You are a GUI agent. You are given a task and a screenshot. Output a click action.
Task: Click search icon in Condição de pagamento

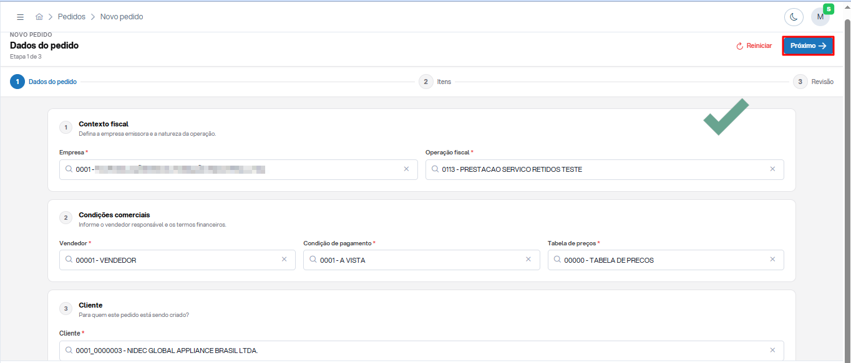(313, 260)
